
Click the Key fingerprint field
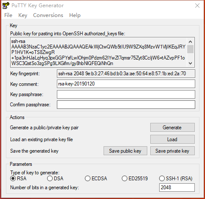126,74
